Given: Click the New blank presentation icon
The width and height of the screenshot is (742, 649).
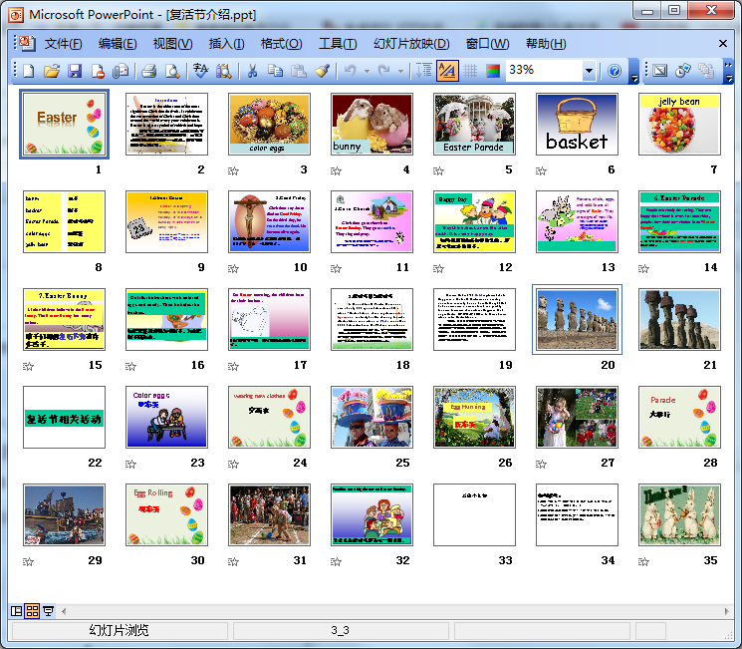Looking at the screenshot, I should [x=29, y=71].
